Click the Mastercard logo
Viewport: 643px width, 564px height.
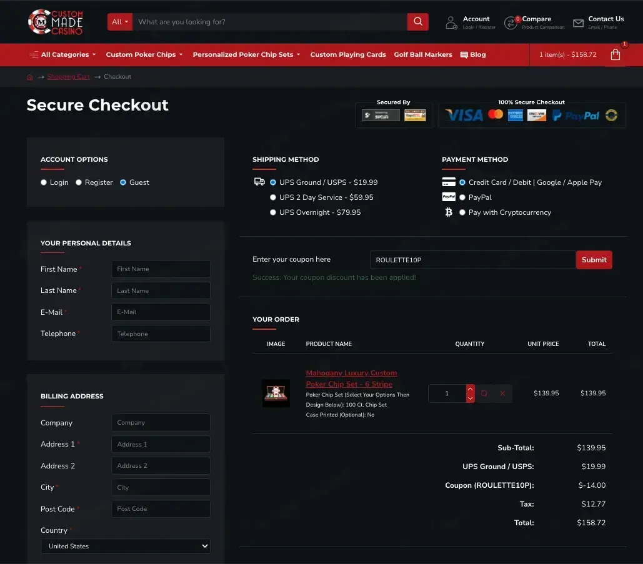(x=496, y=115)
